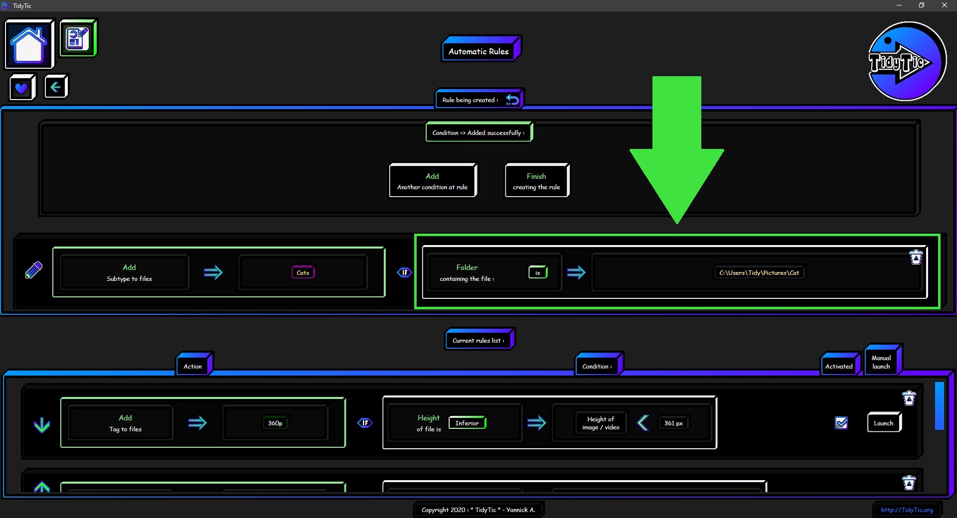The image size is (957, 518).
Task: Click the Inferior operator tag
Action: [x=468, y=423]
